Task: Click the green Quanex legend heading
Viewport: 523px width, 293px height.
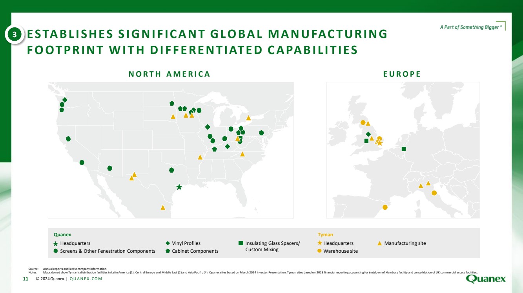Action: click(x=62, y=235)
